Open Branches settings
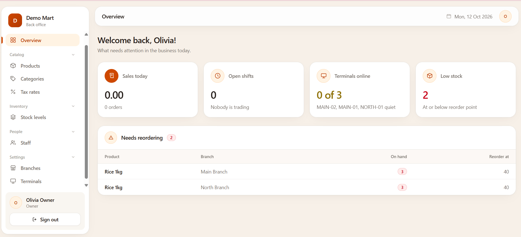 [42, 168]
